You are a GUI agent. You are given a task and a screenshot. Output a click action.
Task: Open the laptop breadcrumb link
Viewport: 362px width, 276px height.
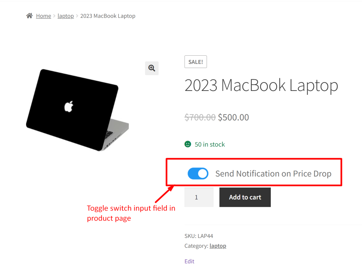[65, 16]
